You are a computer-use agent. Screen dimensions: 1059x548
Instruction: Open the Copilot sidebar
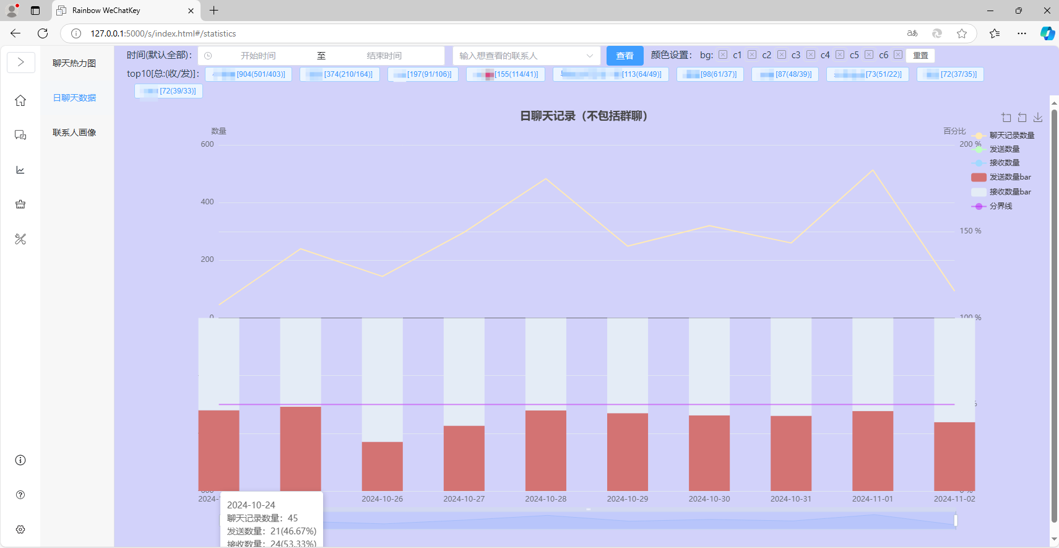click(x=1047, y=33)
